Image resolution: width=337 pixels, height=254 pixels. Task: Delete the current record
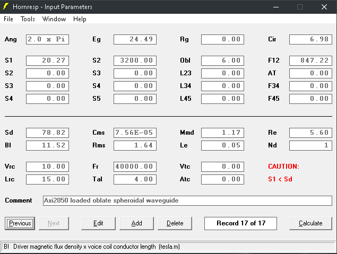click(x=175, y=223)
